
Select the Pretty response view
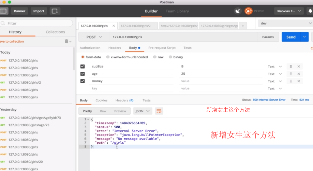(87, 111)
